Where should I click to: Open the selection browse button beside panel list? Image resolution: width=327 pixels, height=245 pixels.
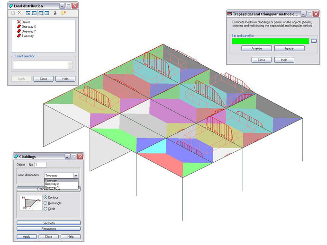pyautogui.click(x=314, y=41)
